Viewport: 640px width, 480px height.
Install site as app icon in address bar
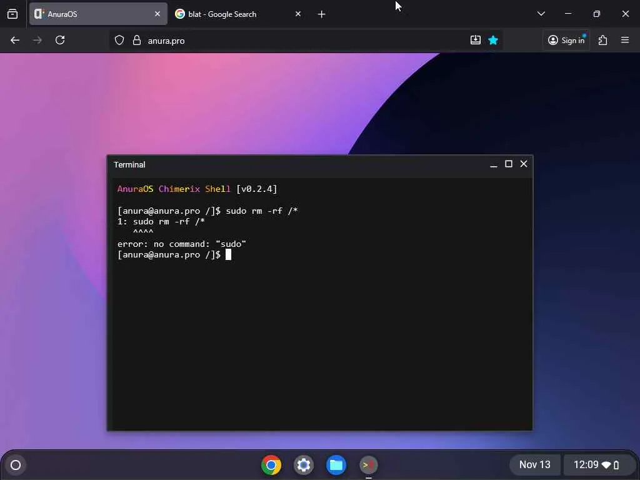(x=476, y=40)
